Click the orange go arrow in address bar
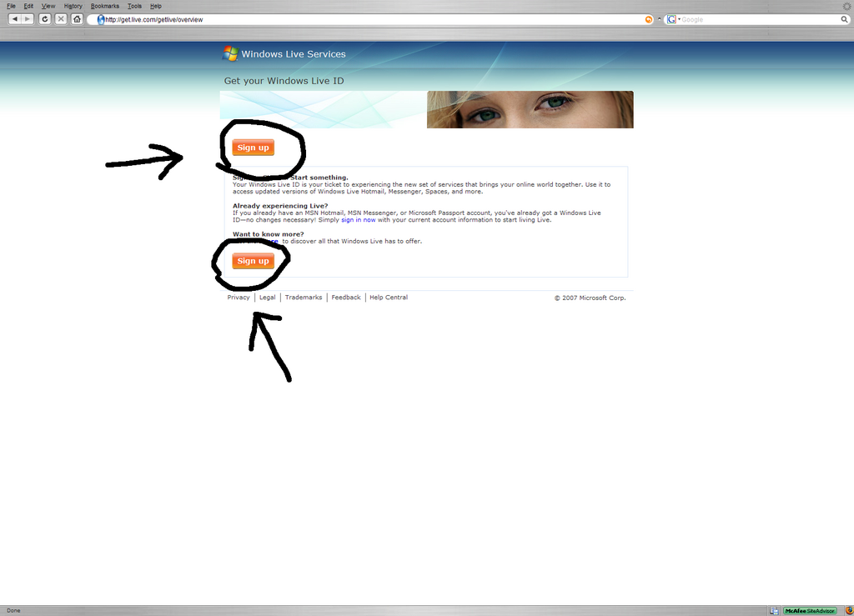 649,20
